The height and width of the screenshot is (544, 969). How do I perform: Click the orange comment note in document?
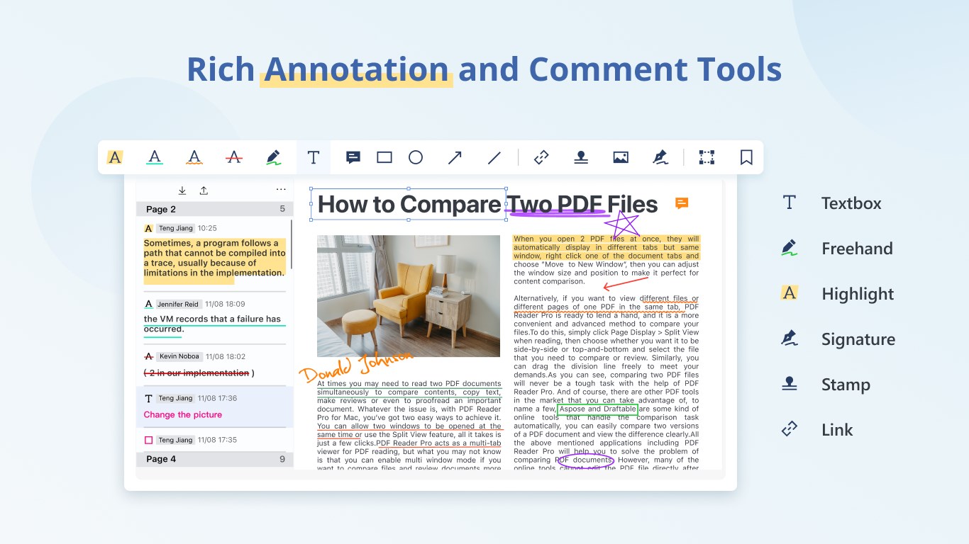682,204
